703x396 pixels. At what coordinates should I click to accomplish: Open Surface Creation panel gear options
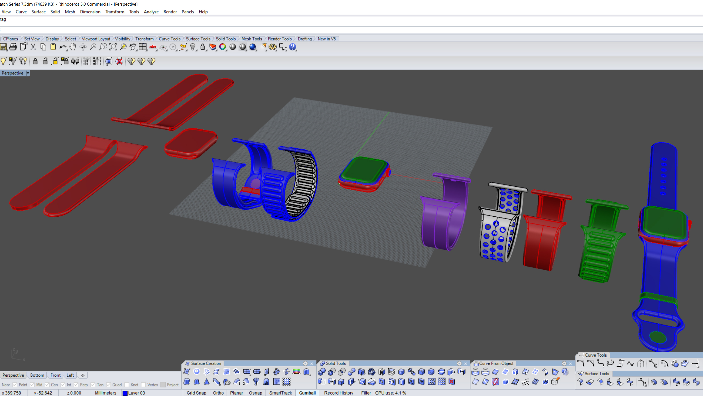[x=305, y=363]
